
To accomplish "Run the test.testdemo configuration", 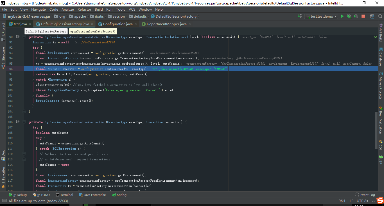I will pos(342,16).
